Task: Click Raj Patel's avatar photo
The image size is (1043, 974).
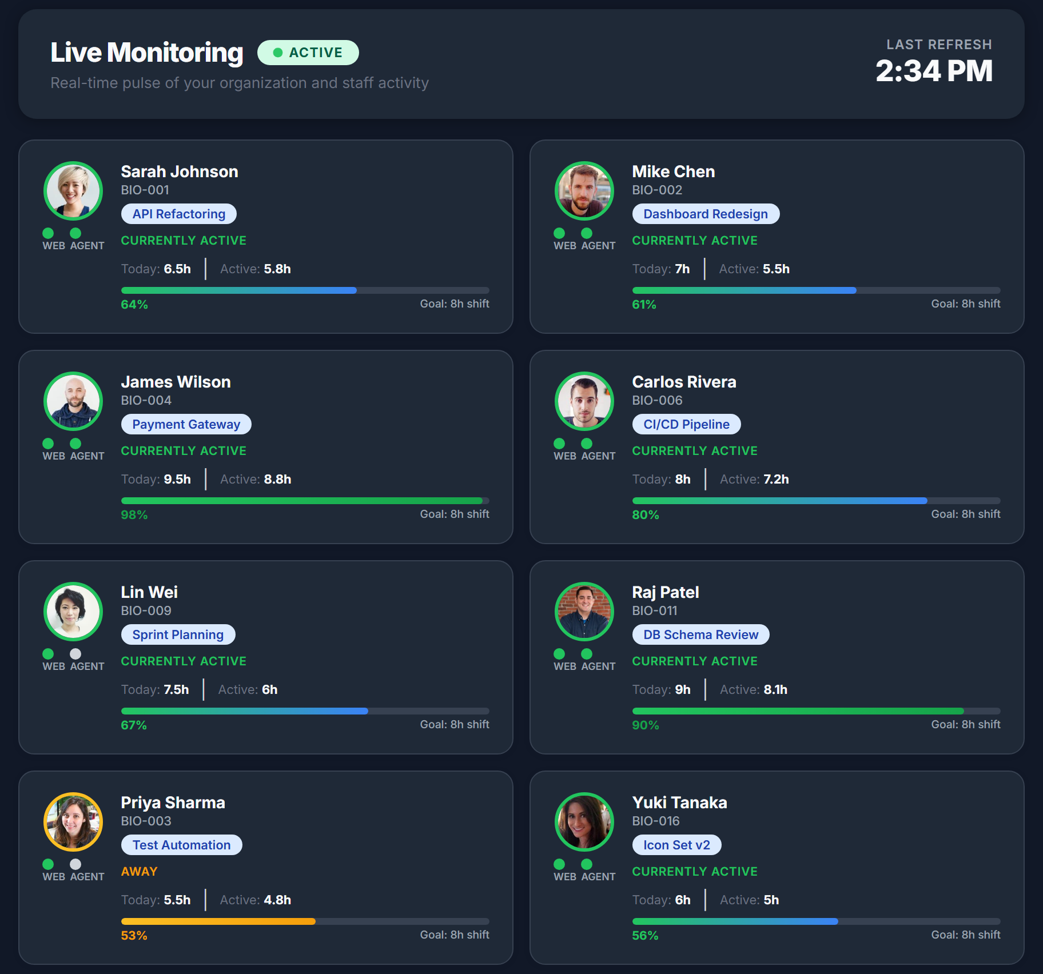Action: coord(584,612)
